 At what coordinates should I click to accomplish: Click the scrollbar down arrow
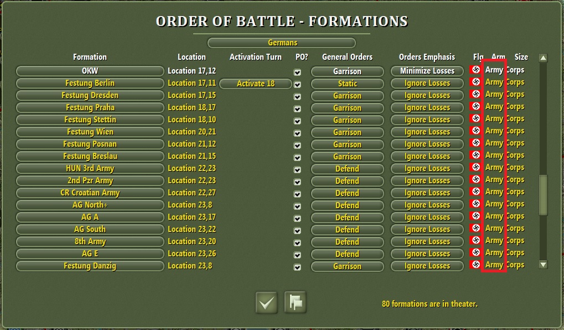(544, 266)
